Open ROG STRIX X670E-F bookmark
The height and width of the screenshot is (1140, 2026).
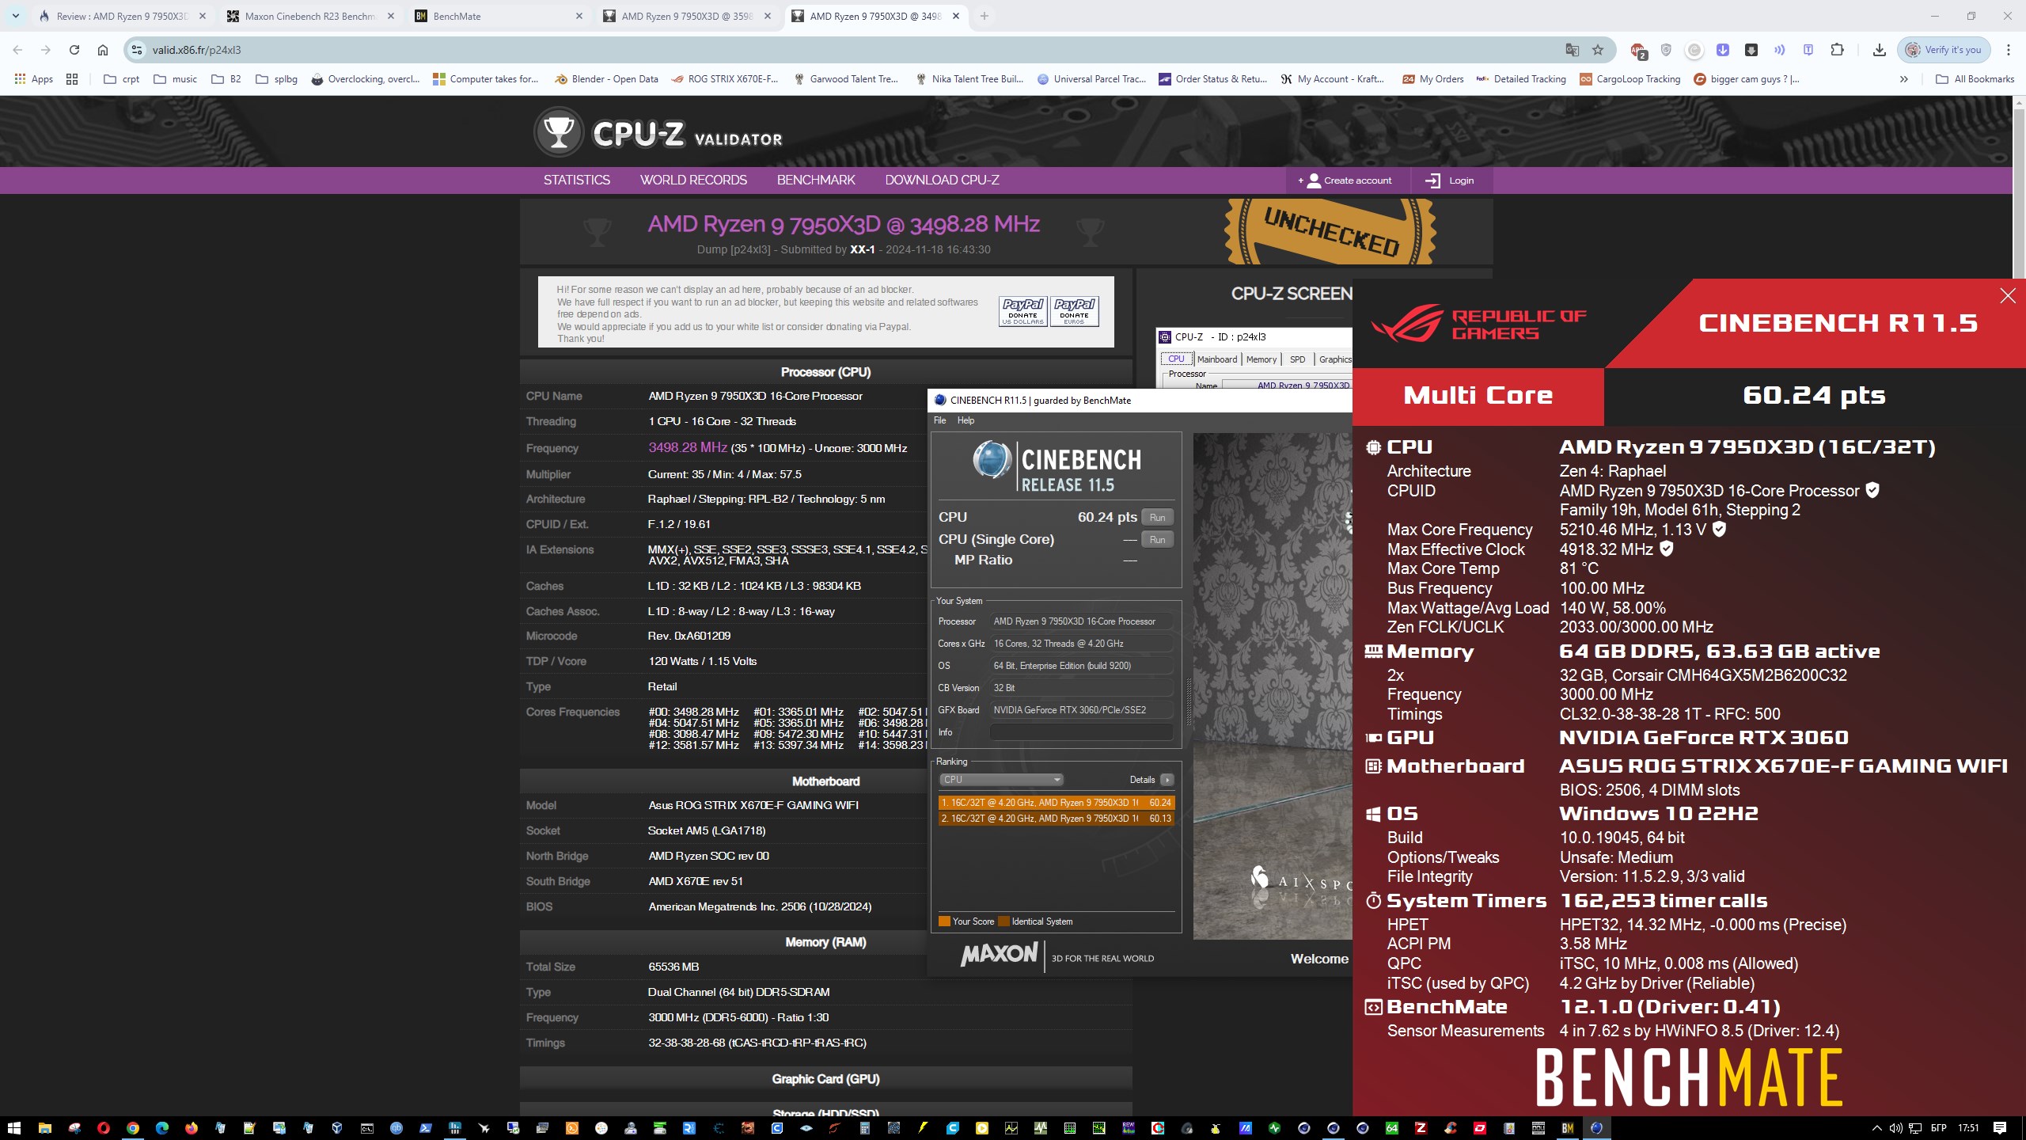[x=725, y=79]
